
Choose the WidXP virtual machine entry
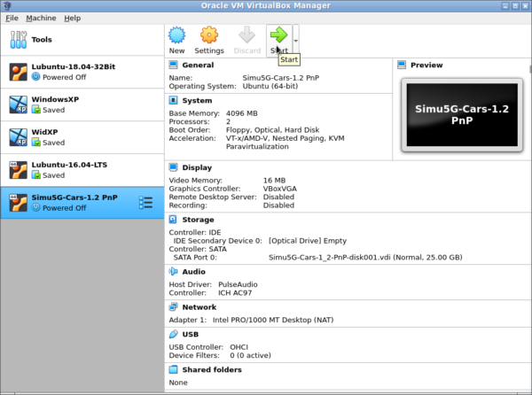click(82, 137)
